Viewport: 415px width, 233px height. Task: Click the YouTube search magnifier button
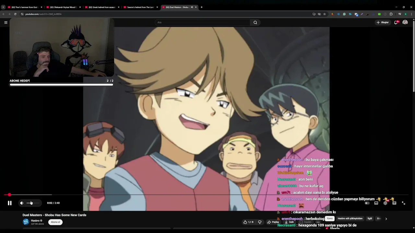coord(255,22)
